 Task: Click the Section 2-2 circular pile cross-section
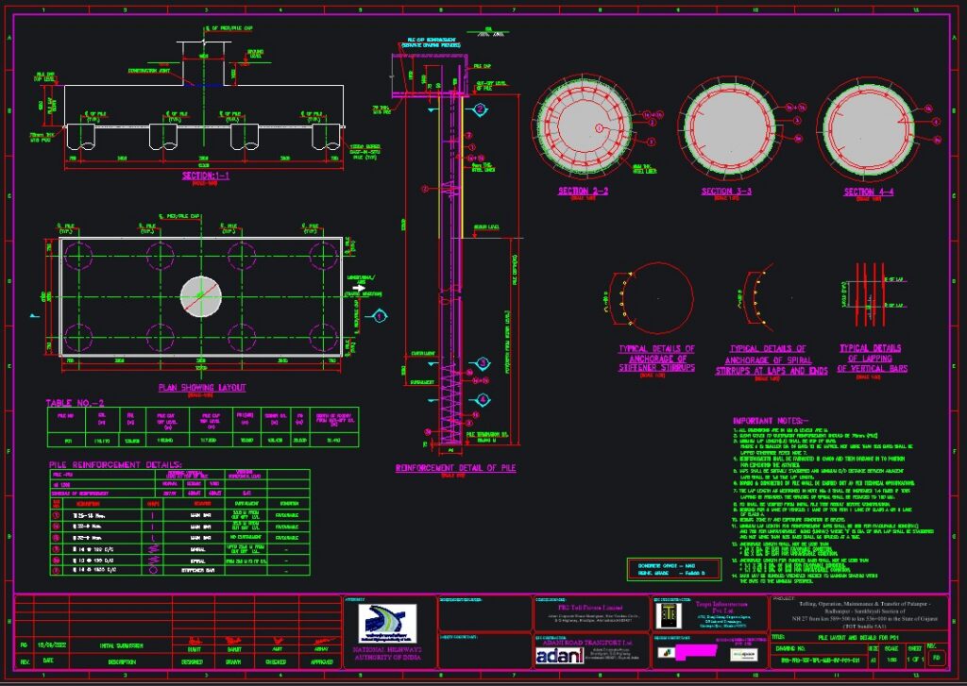point(582,127)
